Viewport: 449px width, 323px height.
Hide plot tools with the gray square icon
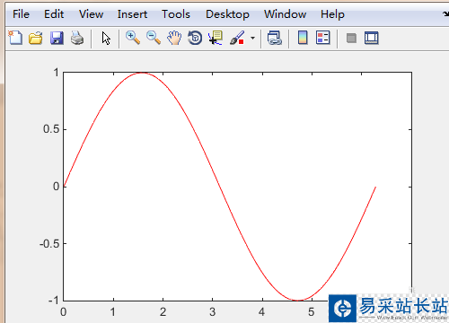(x=351, y=38)
